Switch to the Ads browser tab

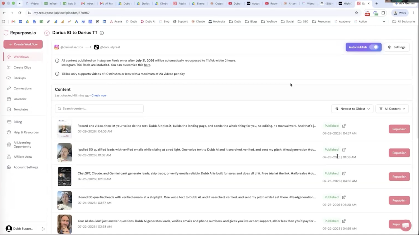[69, 4]
